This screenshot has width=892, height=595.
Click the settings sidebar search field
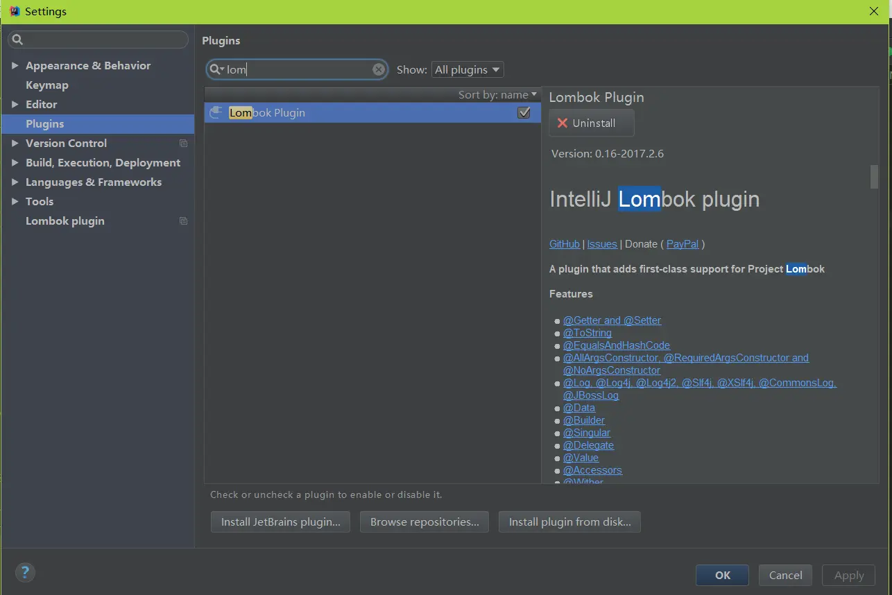coord(98,40)
